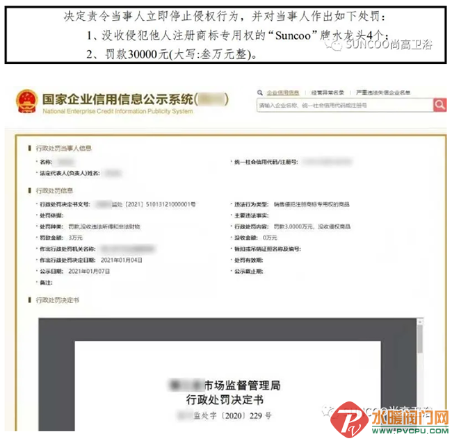Switch to the 经营异常名录 tab
The width and height of the screenshot is (452, 441).
pos(328,92)
